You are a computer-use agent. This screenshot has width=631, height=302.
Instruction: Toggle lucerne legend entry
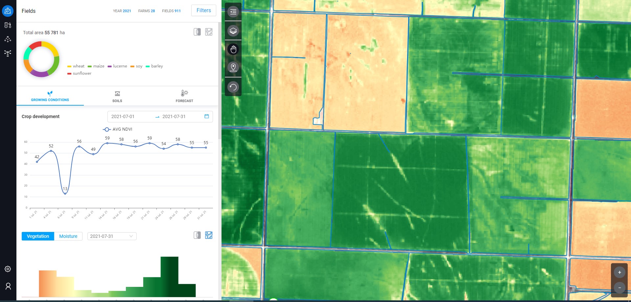(117, 66)
